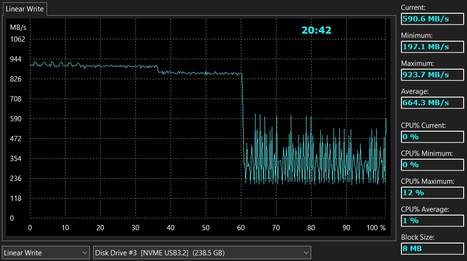Click the 80 label on the X axis

(311, 228)
